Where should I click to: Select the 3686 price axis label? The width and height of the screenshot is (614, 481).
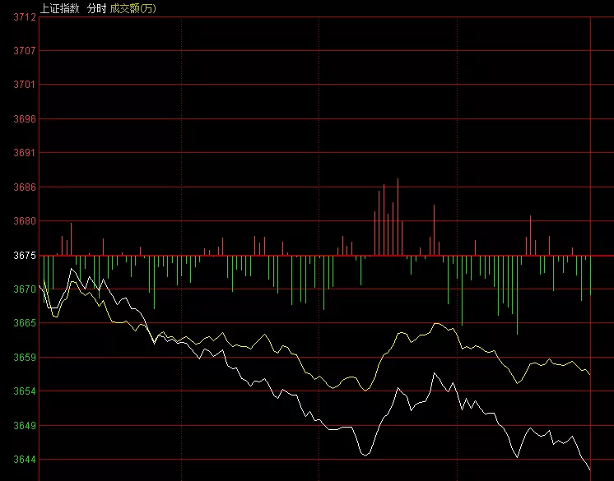pos(25,187)
